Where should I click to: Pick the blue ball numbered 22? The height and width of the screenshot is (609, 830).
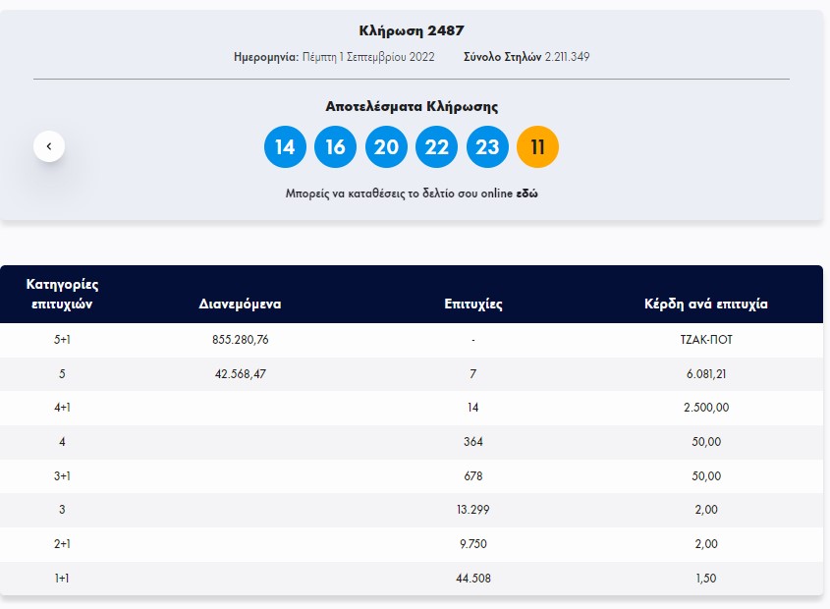click(x=436, y=147)
